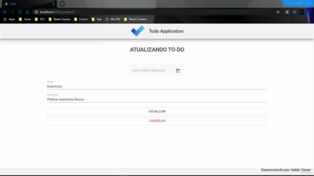Click the Todo Application checkmark logo
This screenshot has height=176, width=314.
(137, 31)
